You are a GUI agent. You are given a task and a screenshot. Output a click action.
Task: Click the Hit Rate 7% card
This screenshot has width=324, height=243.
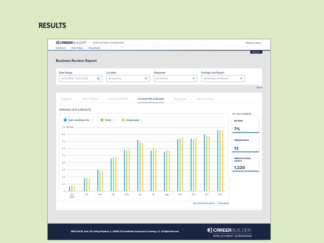[x=246, y=125]
